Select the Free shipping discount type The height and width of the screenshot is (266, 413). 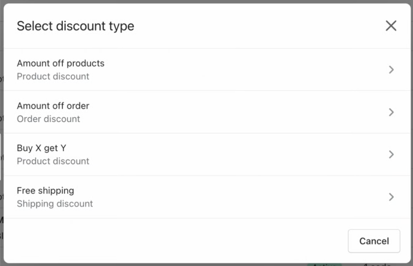coord(45,190)
